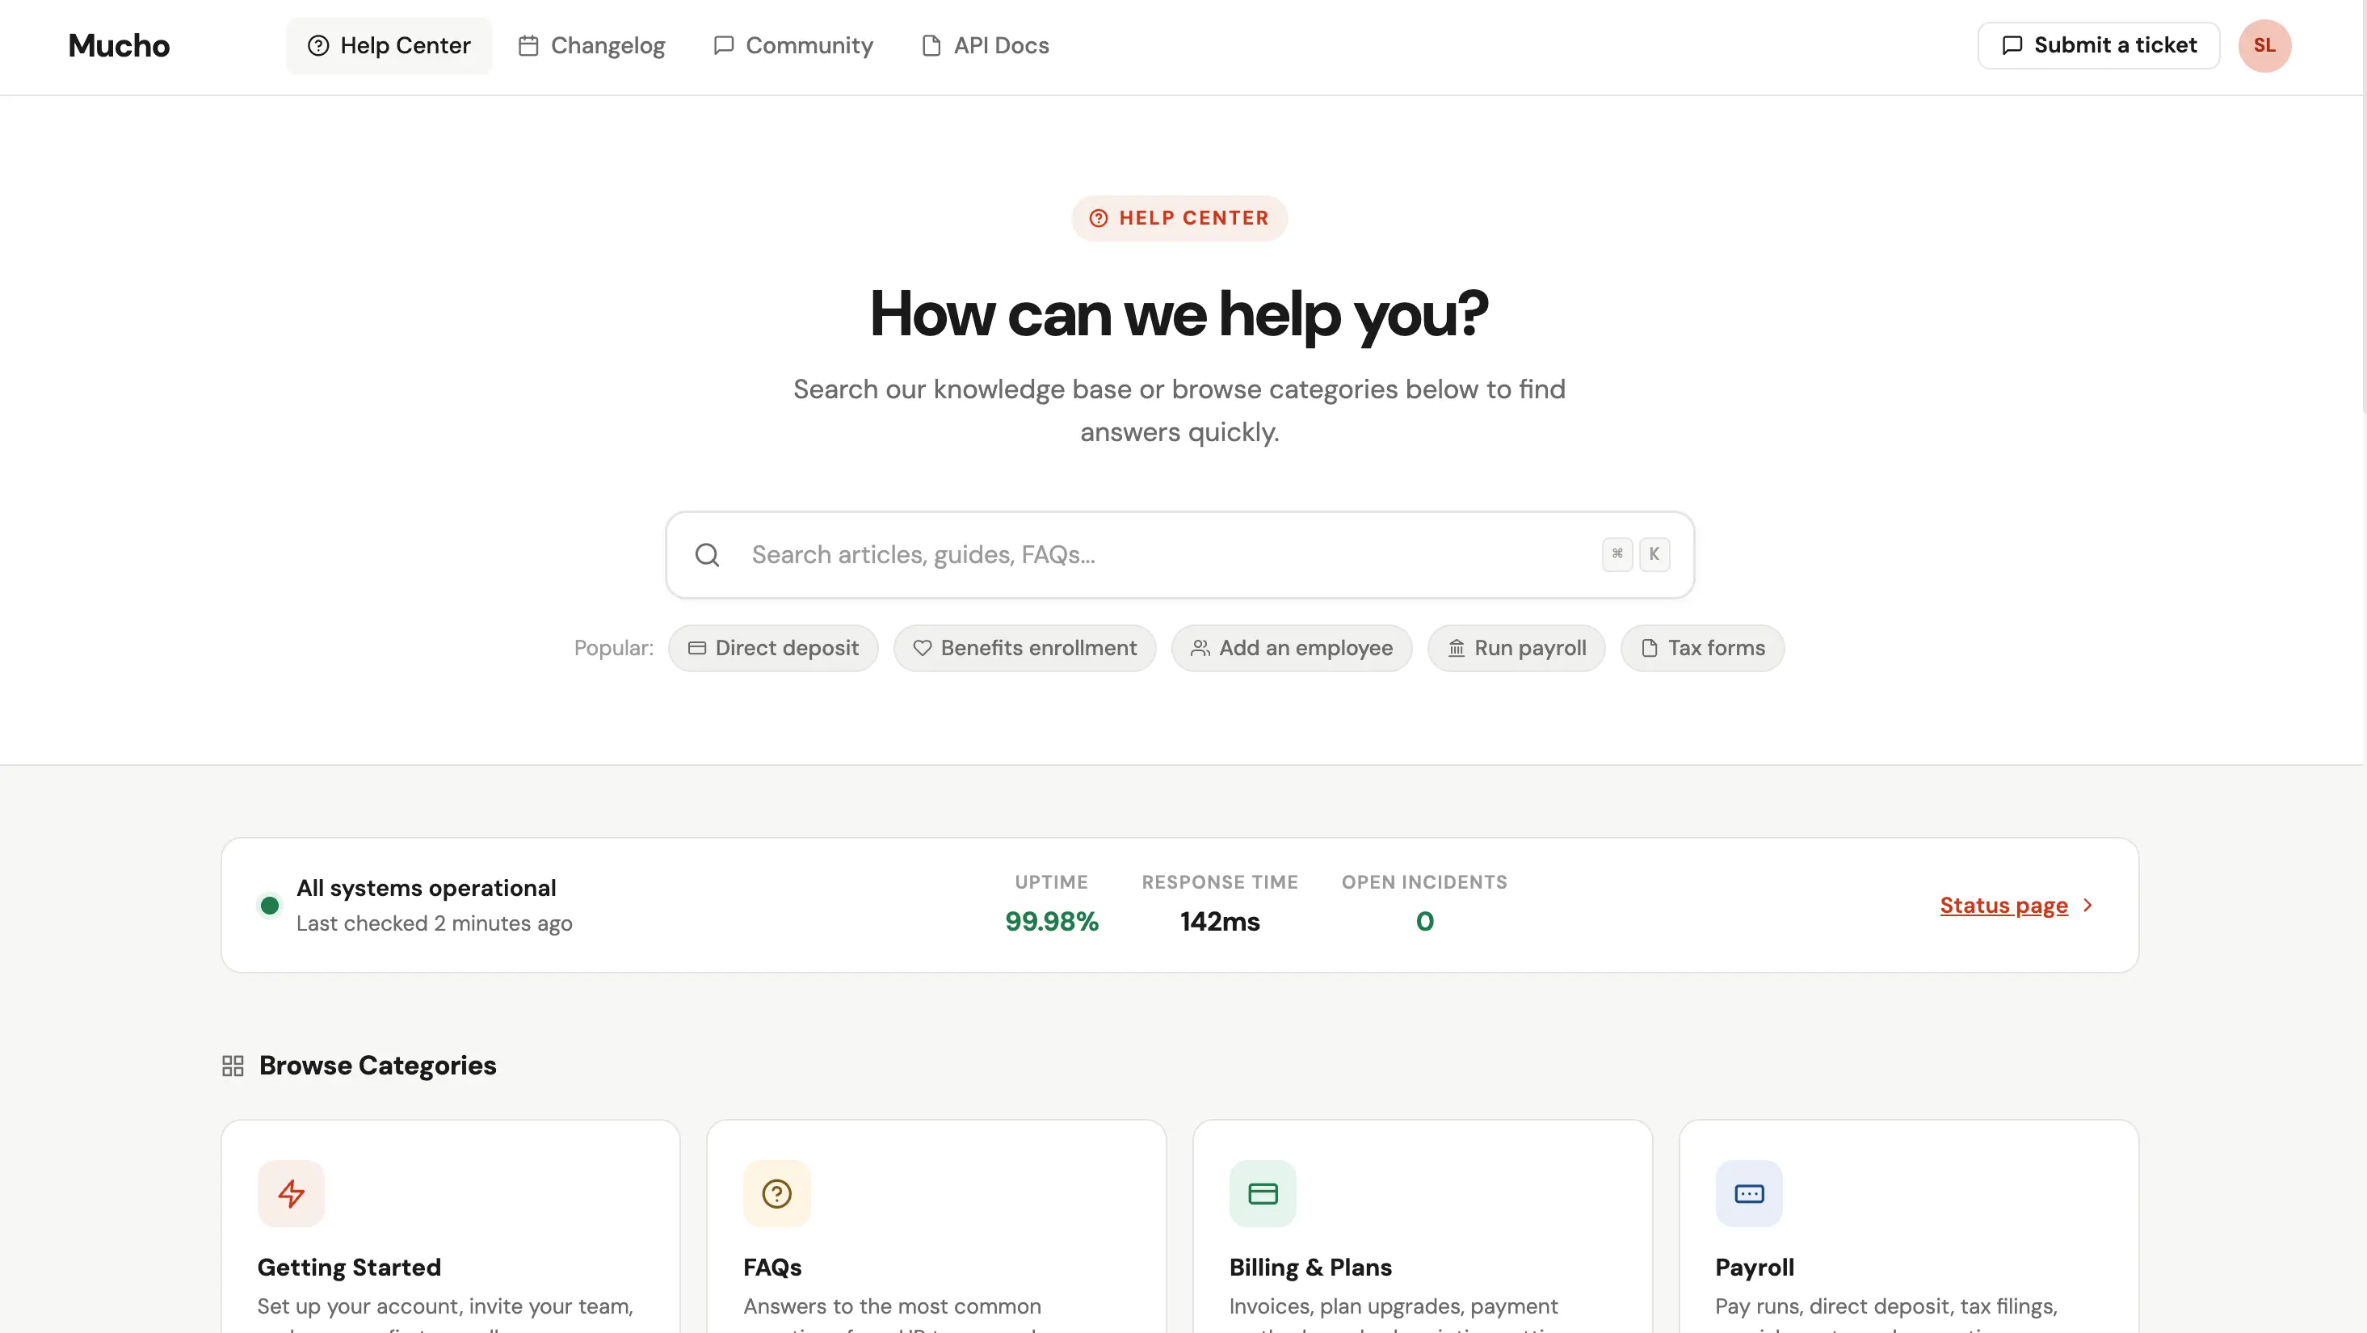Click the All systems operational text
Screen dimensions: 2367x1333
point(426,887)
